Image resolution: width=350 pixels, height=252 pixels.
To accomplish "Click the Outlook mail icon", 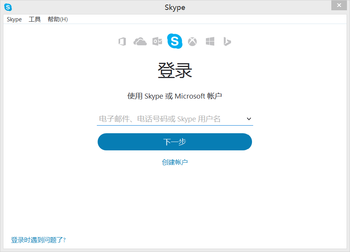I will click(x=157, y=41).
